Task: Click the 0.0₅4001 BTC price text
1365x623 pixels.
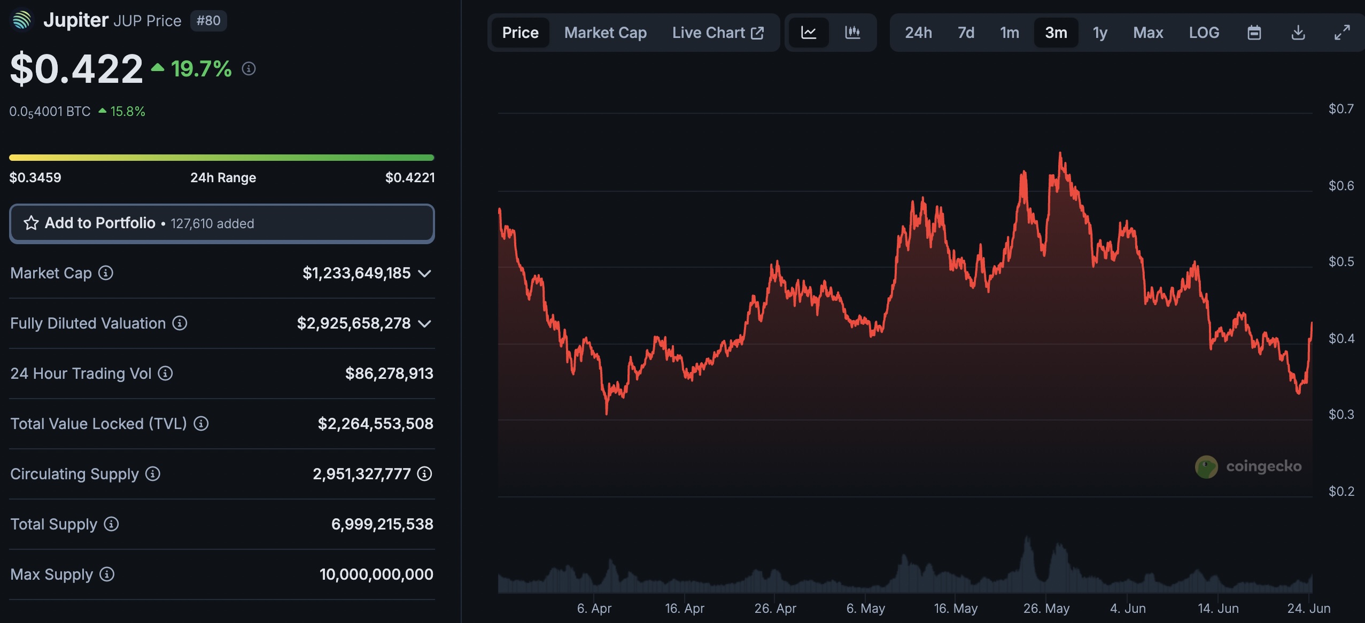Action: (50, 112)
